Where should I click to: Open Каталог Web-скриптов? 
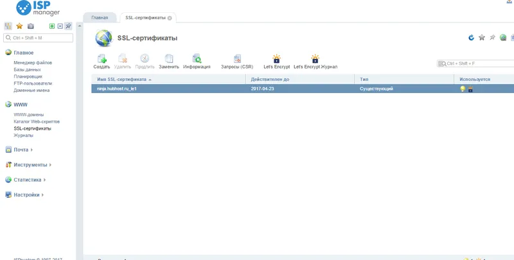pos(37,122)
